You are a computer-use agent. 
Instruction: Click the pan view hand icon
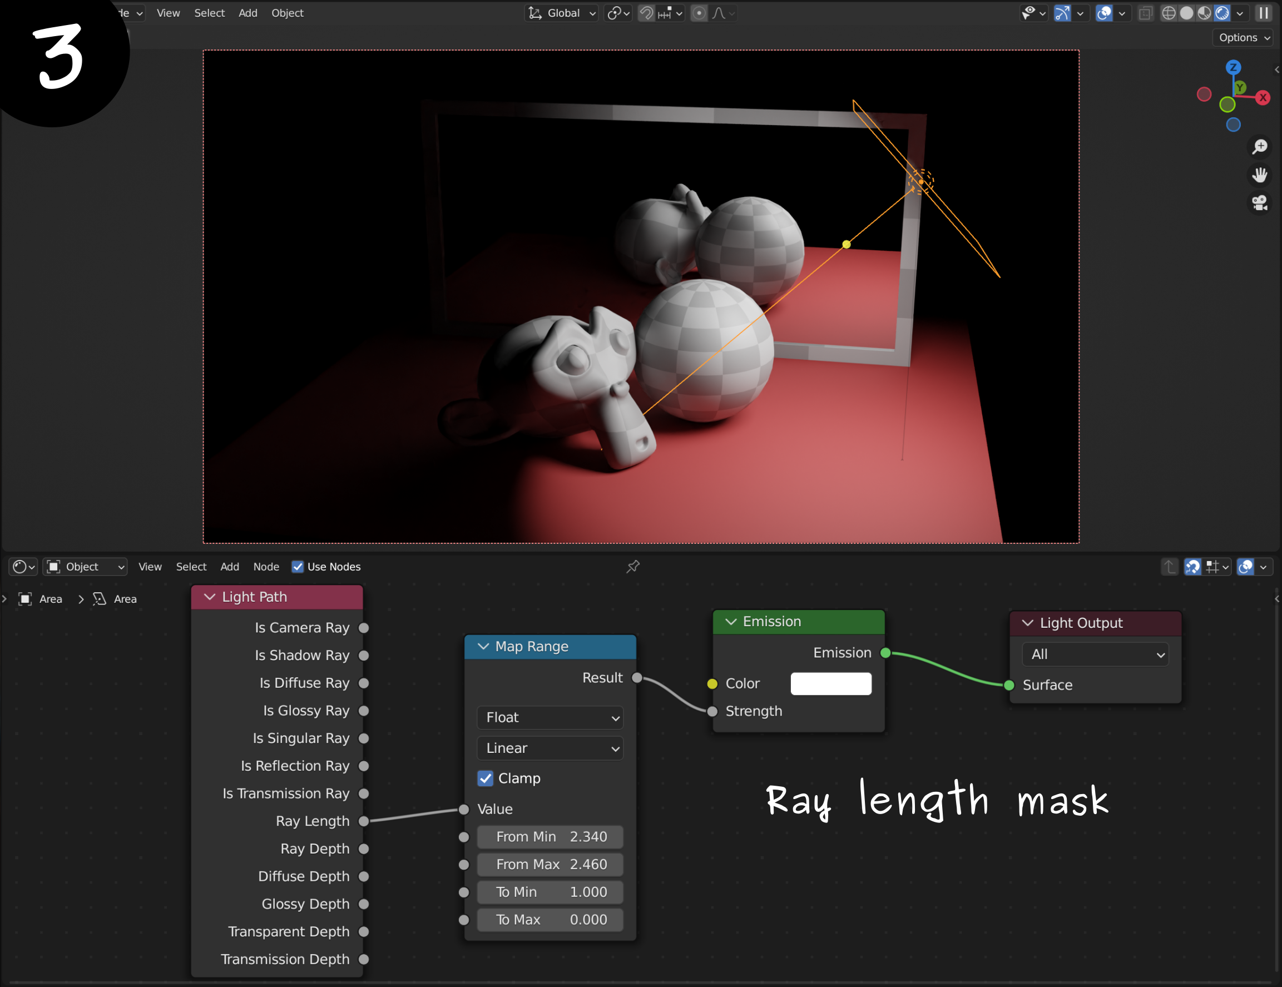point(1259,175)
